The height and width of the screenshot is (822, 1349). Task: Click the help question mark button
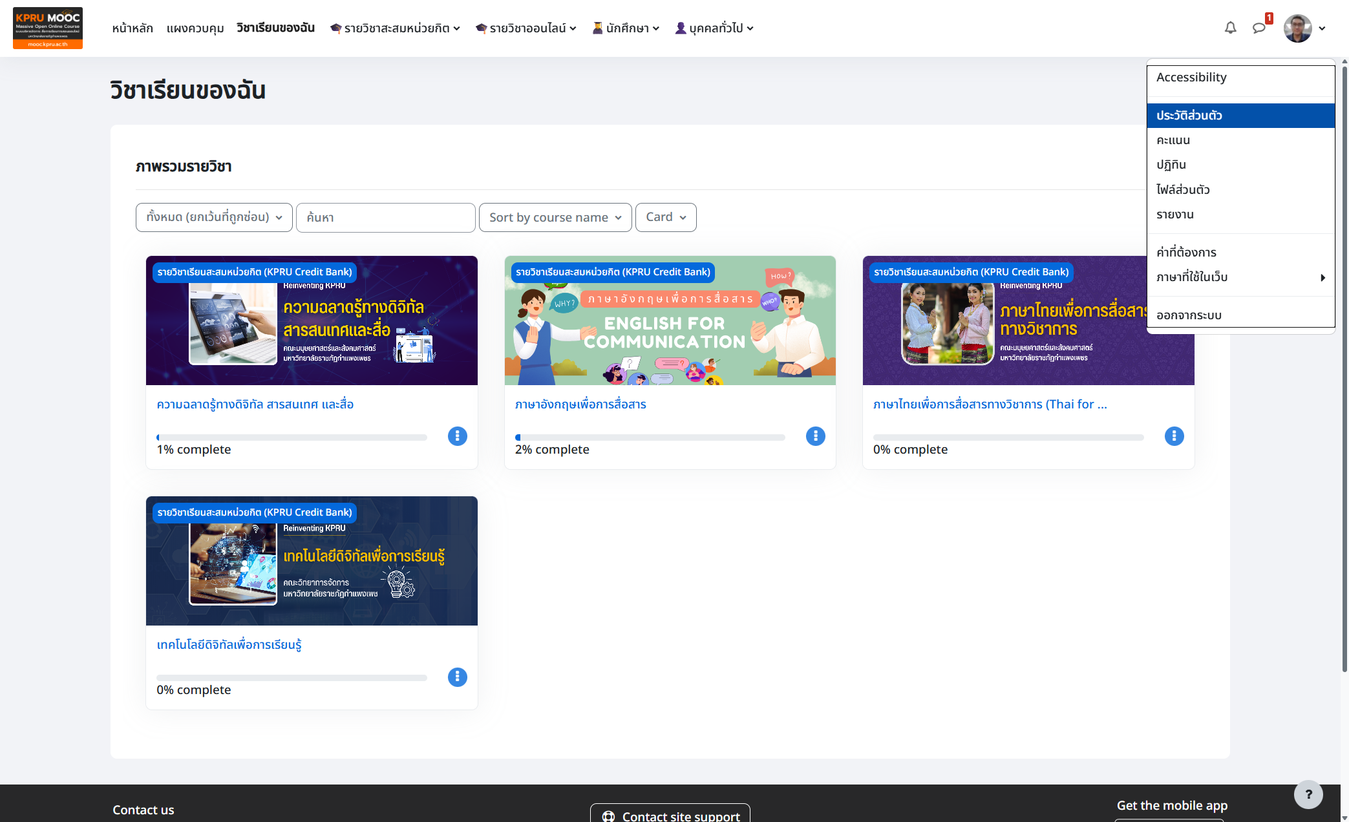click(x=1308, y=794)
